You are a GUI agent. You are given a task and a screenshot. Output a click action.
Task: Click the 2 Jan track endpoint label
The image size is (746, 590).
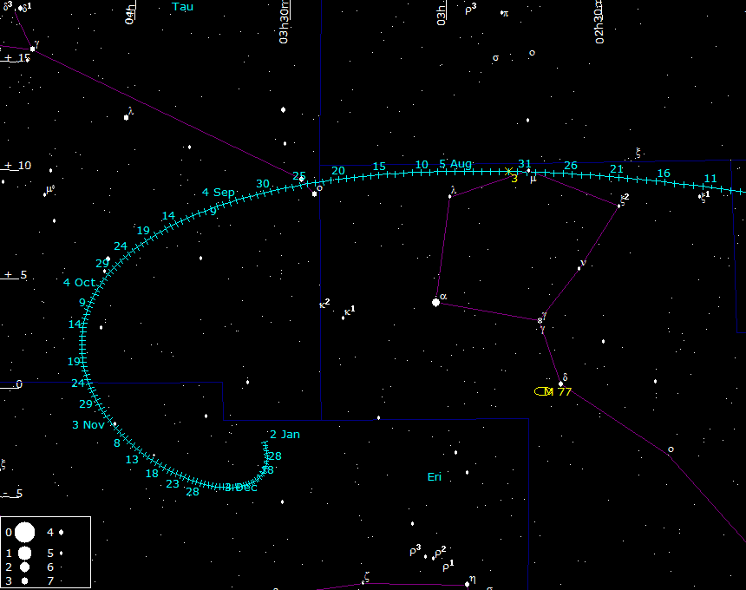pyautogui.click(x=285, y=435)
